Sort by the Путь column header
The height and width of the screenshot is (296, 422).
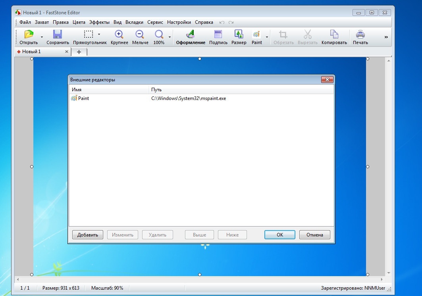(241, 90)
